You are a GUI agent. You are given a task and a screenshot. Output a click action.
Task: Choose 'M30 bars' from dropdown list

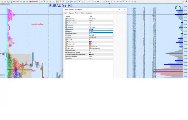pos(101,35)
